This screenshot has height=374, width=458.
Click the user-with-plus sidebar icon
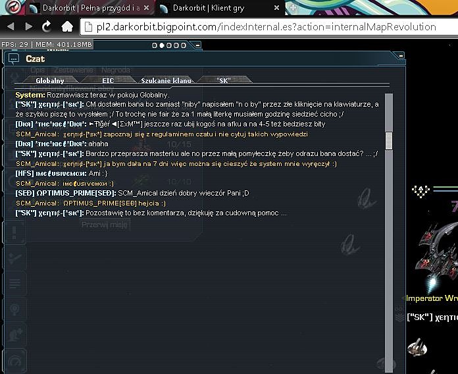coord(15,335)
